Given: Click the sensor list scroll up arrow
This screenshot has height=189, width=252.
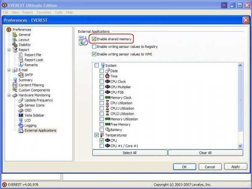Looking at the screenshot, I should [240, 65].
